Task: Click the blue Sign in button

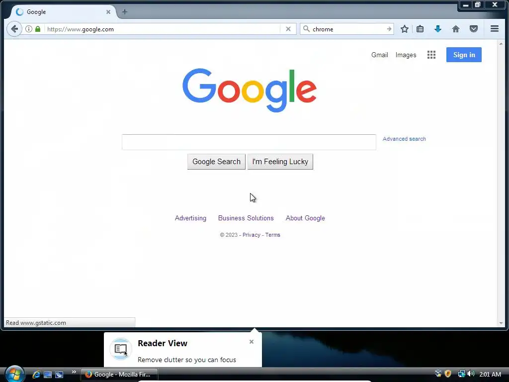Action: pos(464,55)
